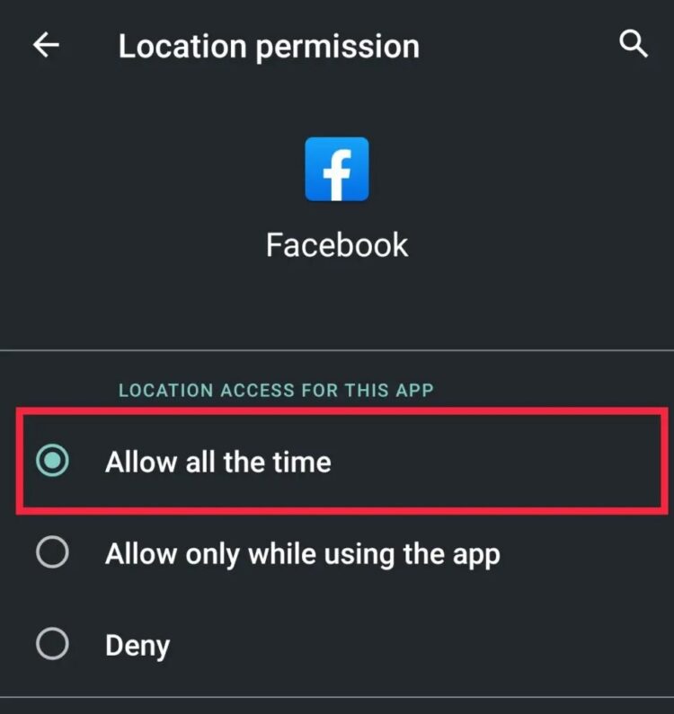Click the blue Facebook app icon
674x714 pixels.
pos(337,169)
